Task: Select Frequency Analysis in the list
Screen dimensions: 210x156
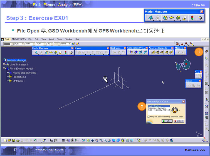Action: click(x=157, y=108)
